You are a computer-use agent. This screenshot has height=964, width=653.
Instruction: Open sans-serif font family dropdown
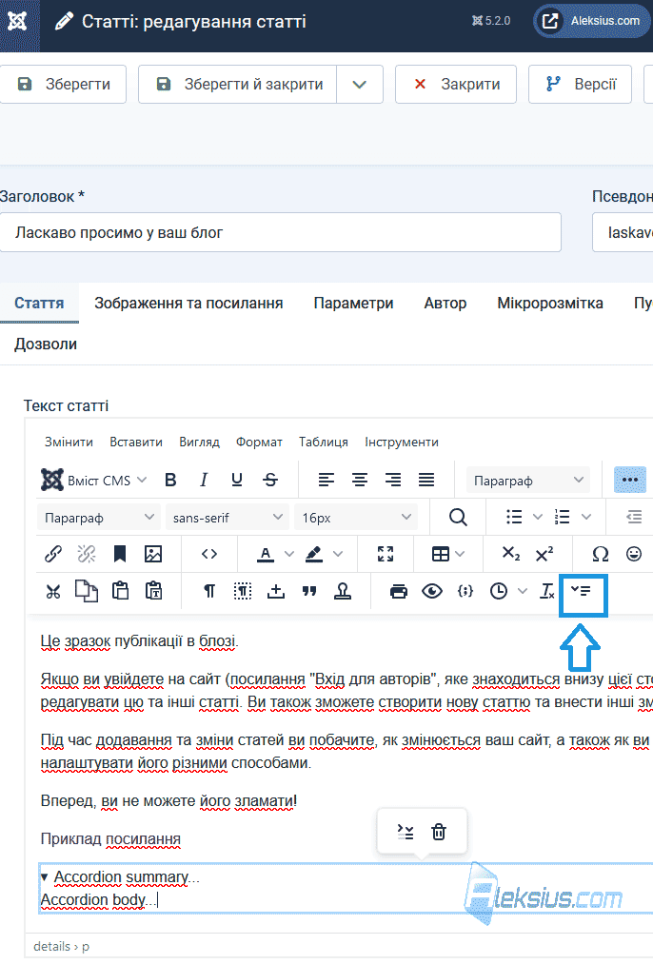point(227,518)
